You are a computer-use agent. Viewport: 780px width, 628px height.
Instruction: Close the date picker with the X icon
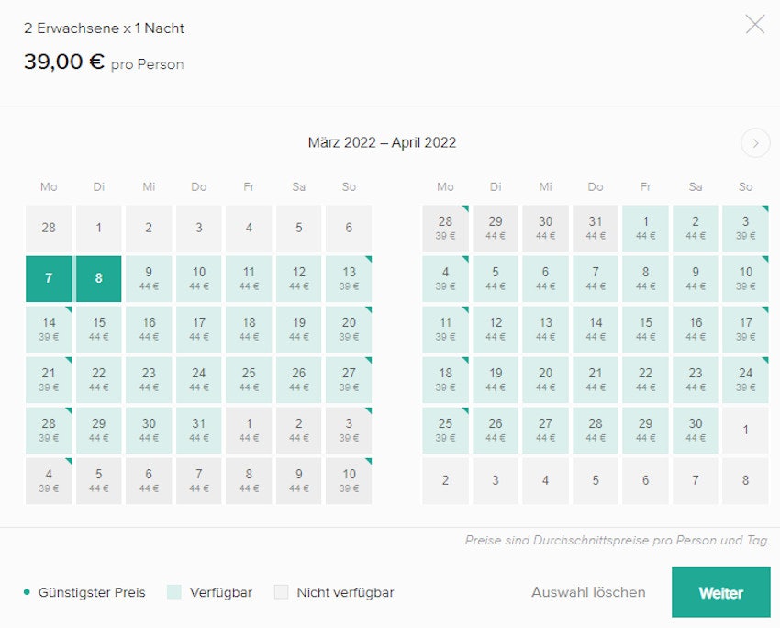pyautogui.click(x=754, y=25)
